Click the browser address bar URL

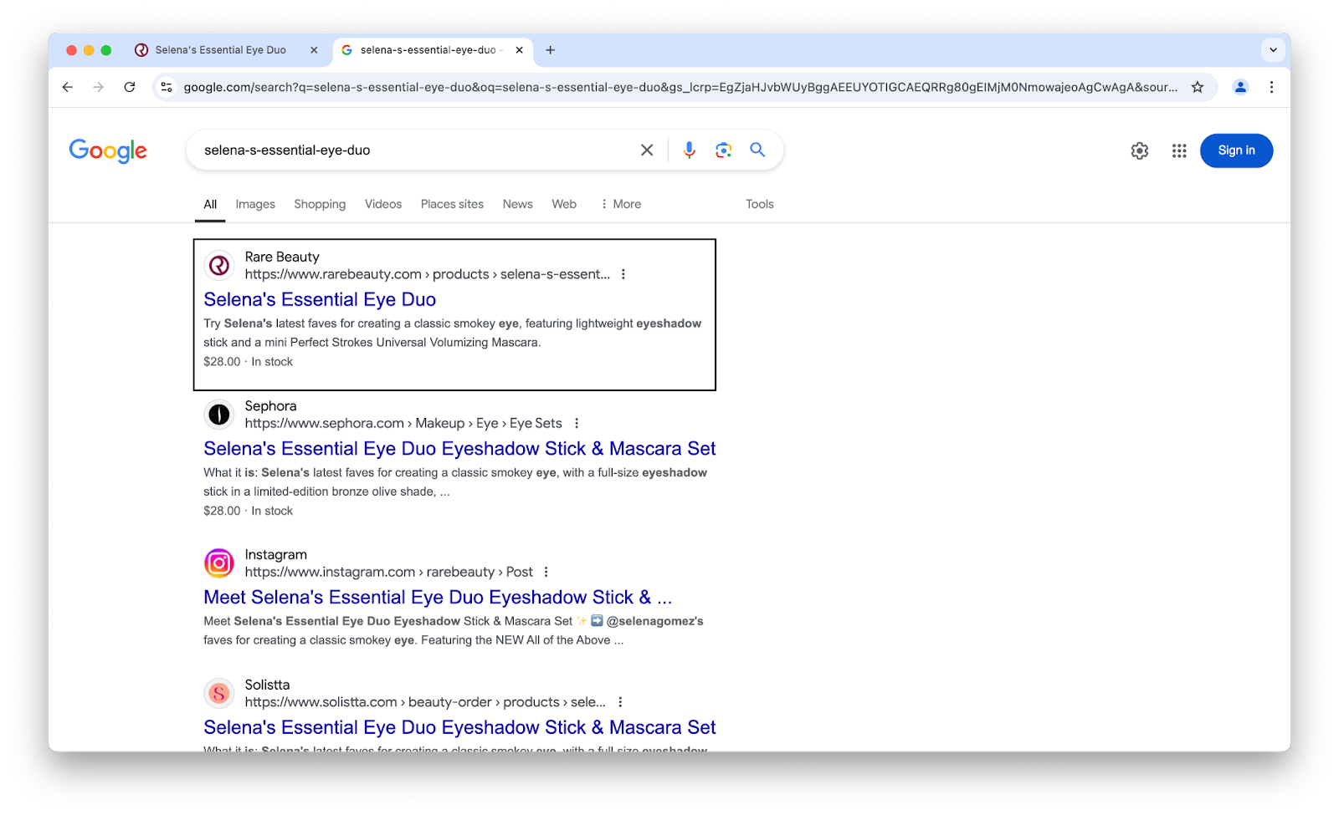[680, 87]
